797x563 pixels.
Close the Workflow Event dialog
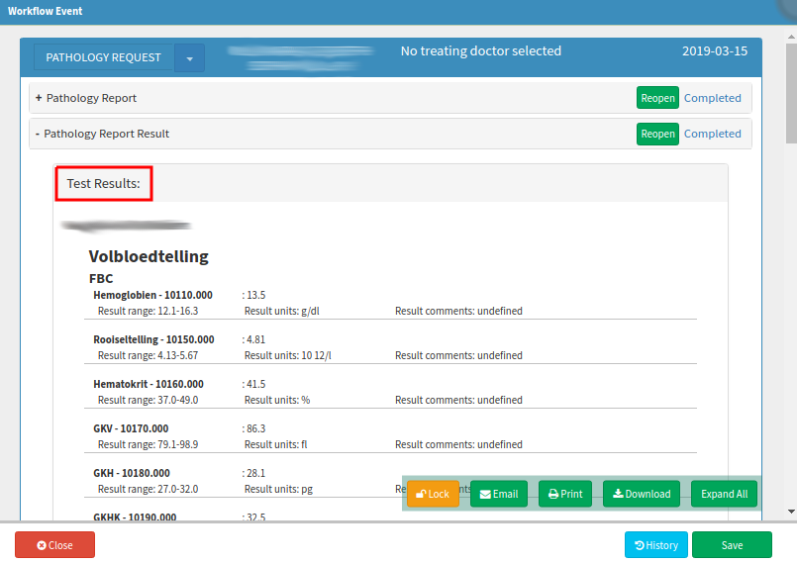tap(54, 545)
